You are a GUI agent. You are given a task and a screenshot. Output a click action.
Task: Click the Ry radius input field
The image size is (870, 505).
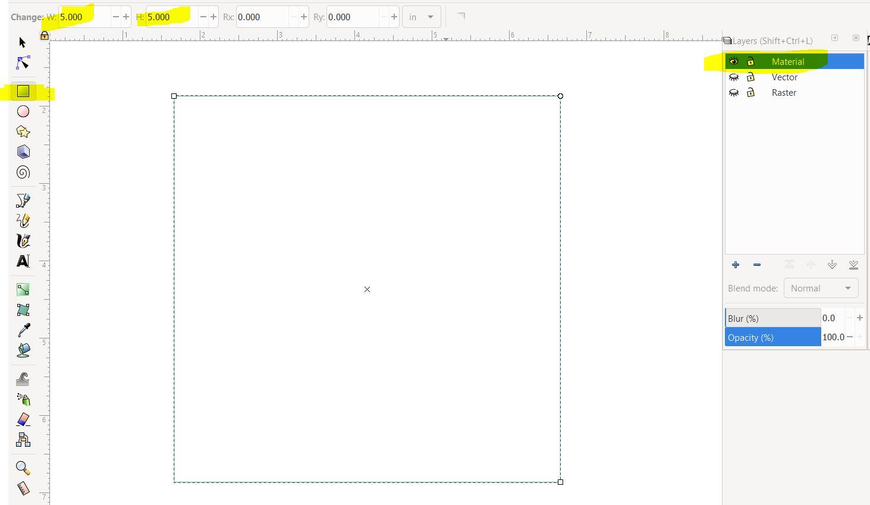[x=353, y=17]
